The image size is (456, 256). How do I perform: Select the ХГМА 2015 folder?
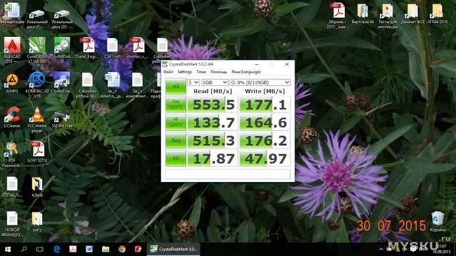tap(437, 14)
